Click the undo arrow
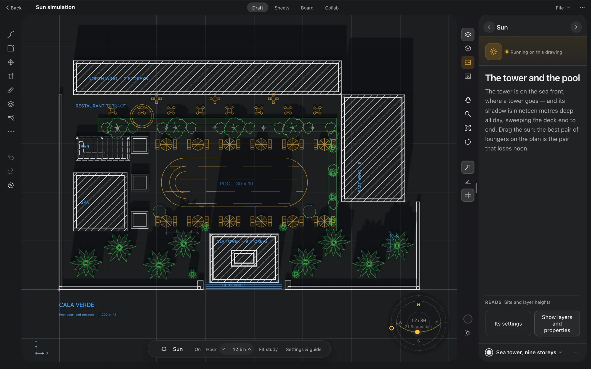This screenshot has height=369, width=591. (11, 157)
